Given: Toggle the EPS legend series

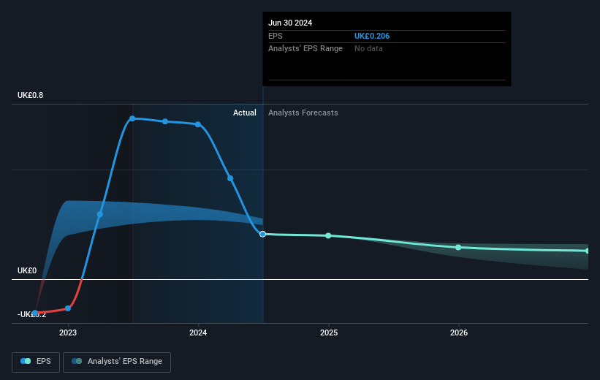Looking at the screenshot, I should pos(36,362).
